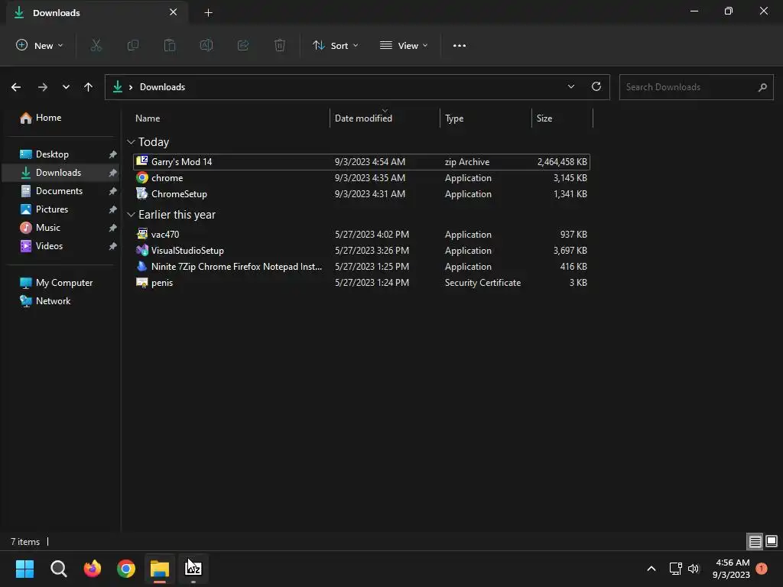Open Videos in sidebar
Viewport: 783px width, 587px height.
pyautogui.click(x=50, y=246)
